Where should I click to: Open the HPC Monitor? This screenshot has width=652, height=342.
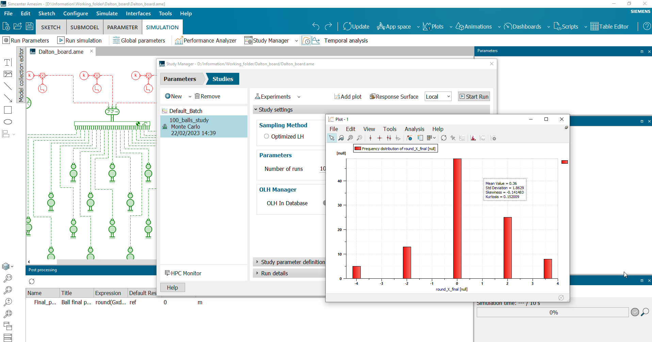[183, 273]
